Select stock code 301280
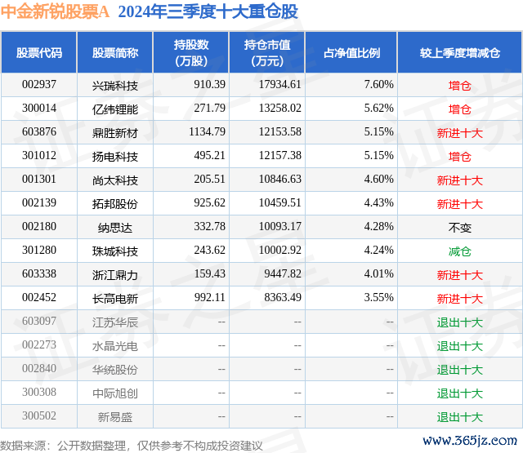Viewport: 523px width, 453px height. coord(39,250)
